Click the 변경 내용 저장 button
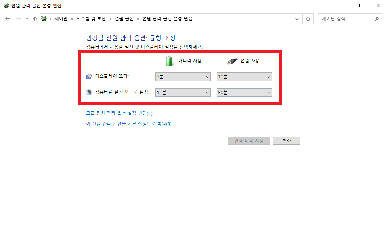This screenshot has height=229, width=387. pyautogui.click(x=249, y=141)
